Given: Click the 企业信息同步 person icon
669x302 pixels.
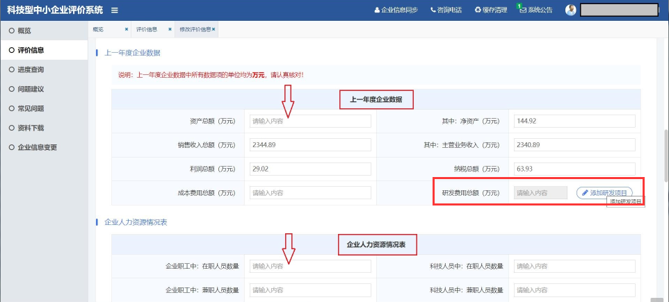Looking at the screenshot, I should (377, 10).
